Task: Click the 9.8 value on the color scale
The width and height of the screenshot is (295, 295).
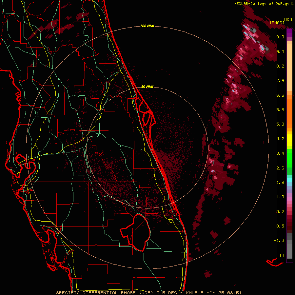Action: pos(280,37)
